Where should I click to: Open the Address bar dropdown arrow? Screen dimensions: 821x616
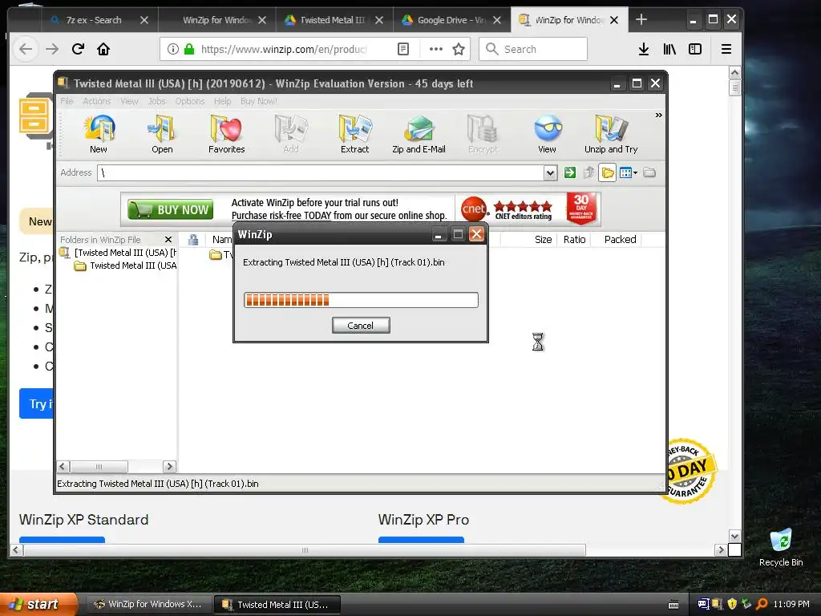[x=550, y=173]
